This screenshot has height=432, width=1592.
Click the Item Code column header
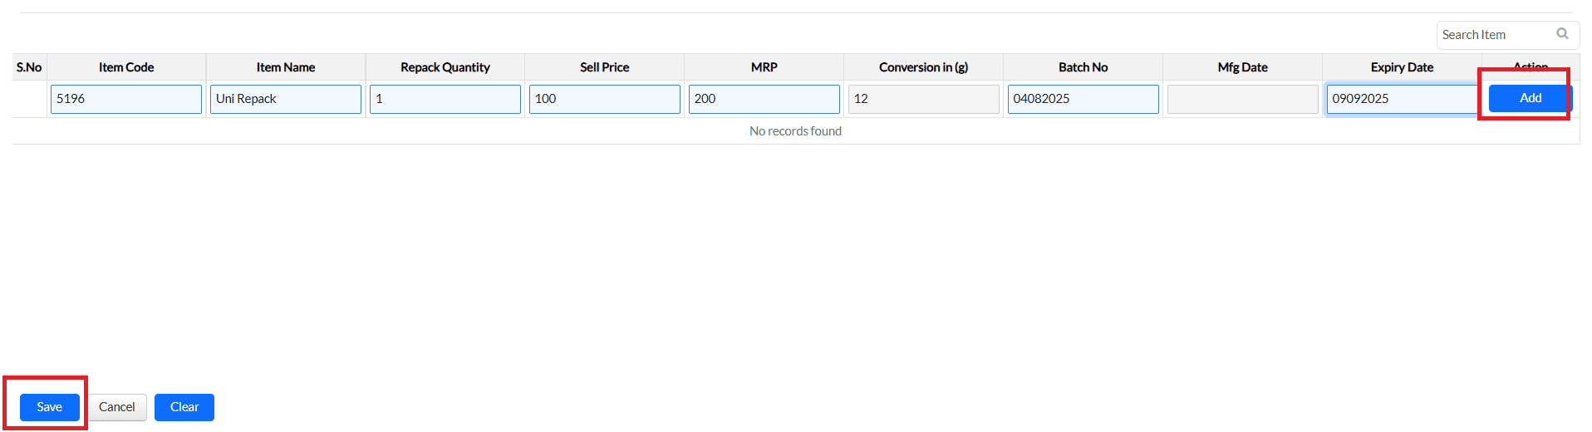point(126,67)
